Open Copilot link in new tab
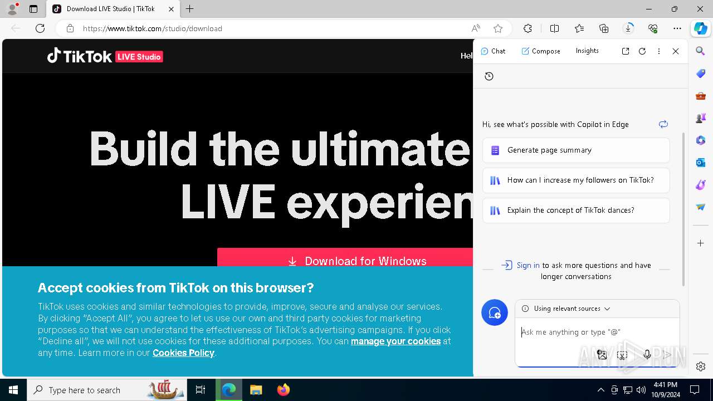The image size is (713, 401). [626, 51]
